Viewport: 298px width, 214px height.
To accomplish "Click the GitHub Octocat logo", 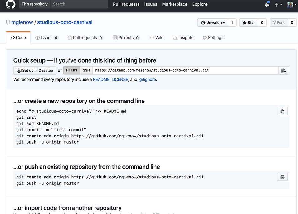I will tap(11, 4).
